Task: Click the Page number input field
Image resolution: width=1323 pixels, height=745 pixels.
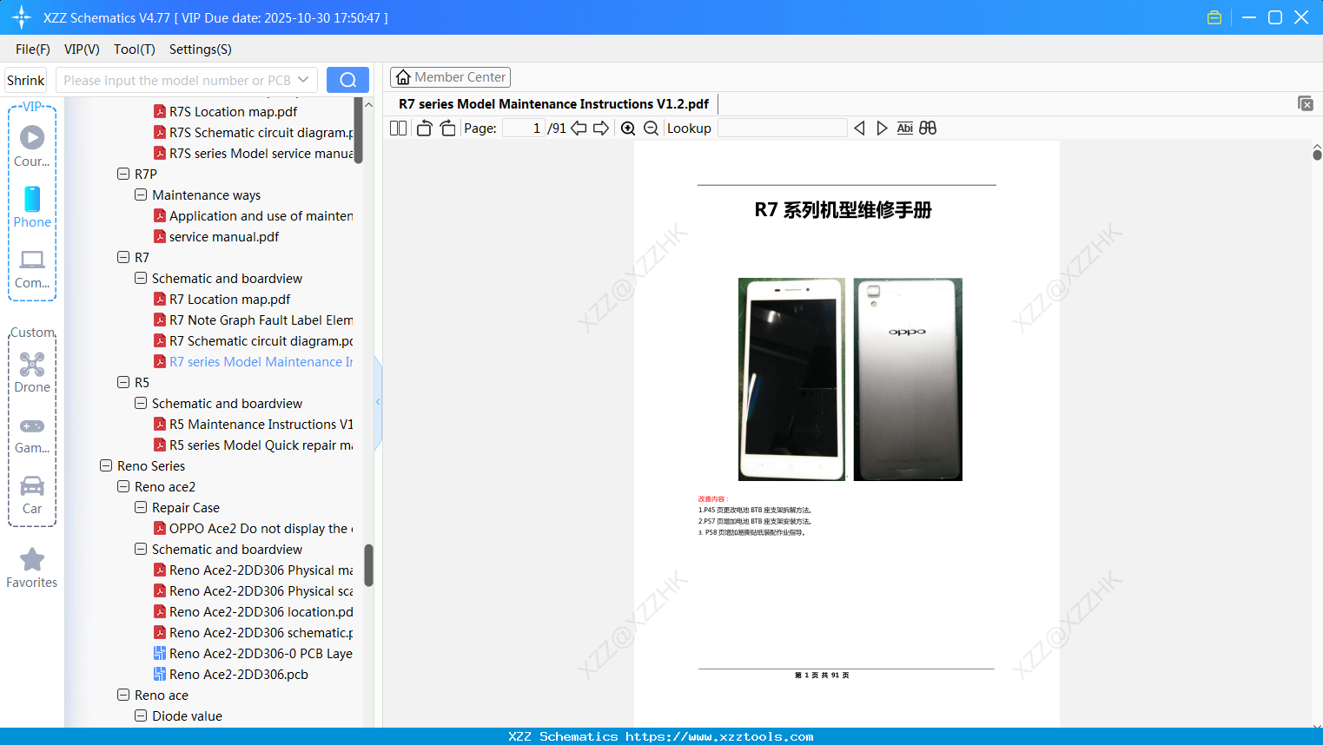Action: [524, 129]
